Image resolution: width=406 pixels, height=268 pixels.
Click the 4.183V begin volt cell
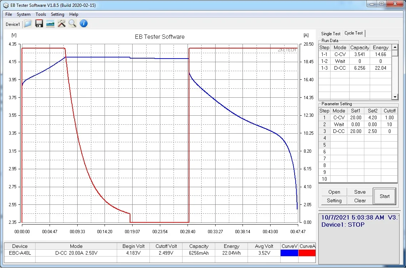pos(133,253)
